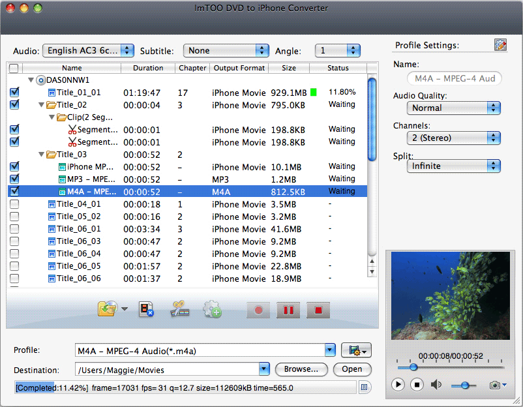This screenshot has height=407, width=523.
Task: Open the Audio track dropdown
Action: coord(89,51)
